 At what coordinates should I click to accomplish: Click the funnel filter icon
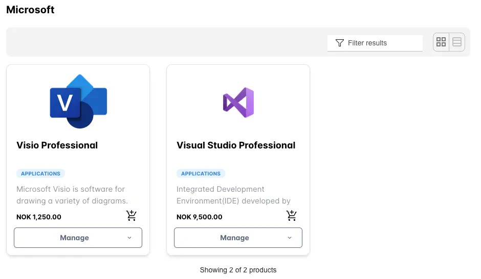(339, 43)
